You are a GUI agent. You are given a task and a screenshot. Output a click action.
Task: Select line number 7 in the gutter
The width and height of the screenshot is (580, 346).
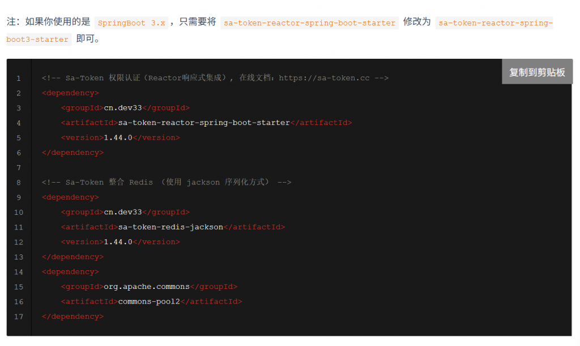click(19, 167)
